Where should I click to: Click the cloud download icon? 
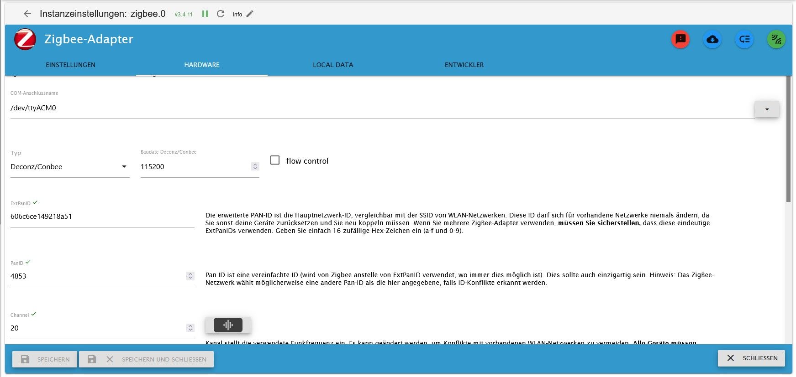712,39
